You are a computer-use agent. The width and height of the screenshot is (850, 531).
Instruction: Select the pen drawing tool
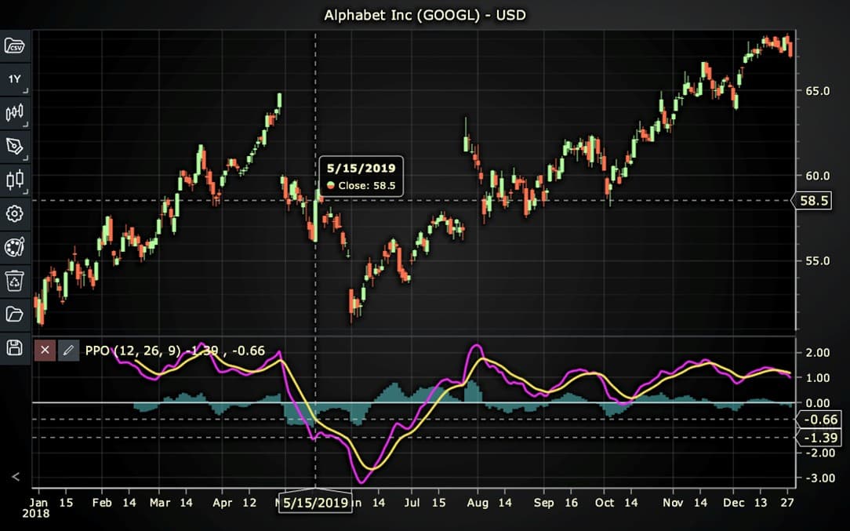pos(15,146)
